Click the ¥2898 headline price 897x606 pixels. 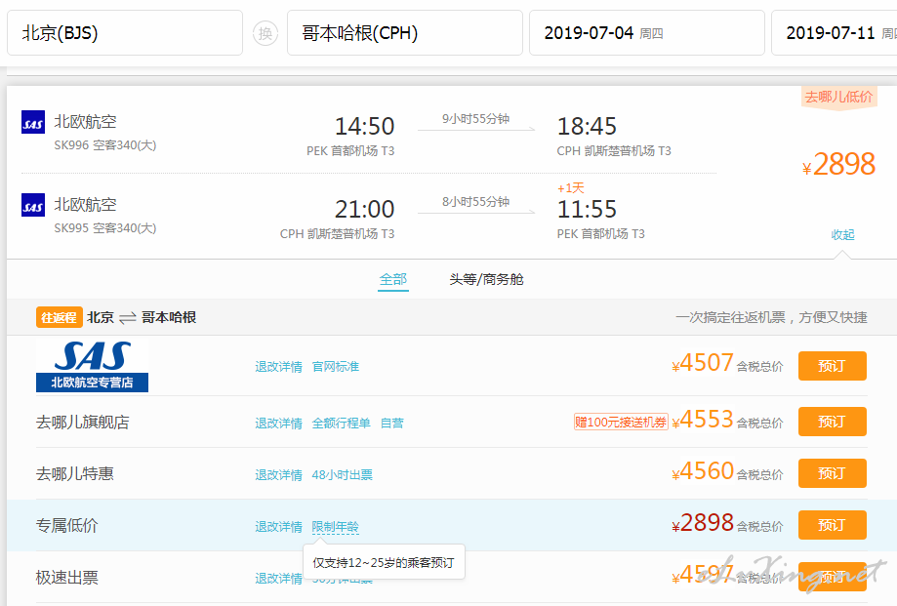[x=838, y=165]
